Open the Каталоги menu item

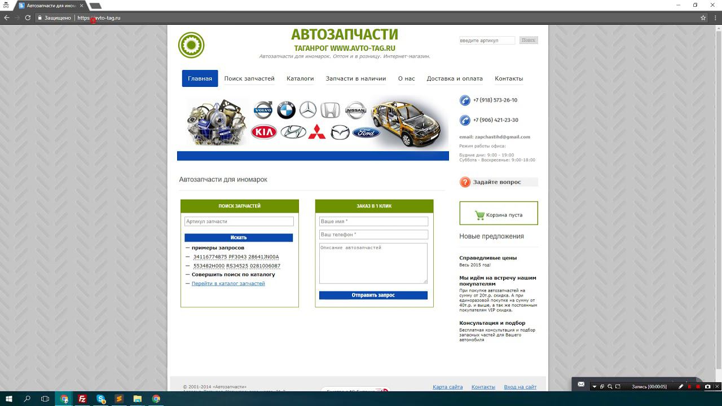click(300, 78)
